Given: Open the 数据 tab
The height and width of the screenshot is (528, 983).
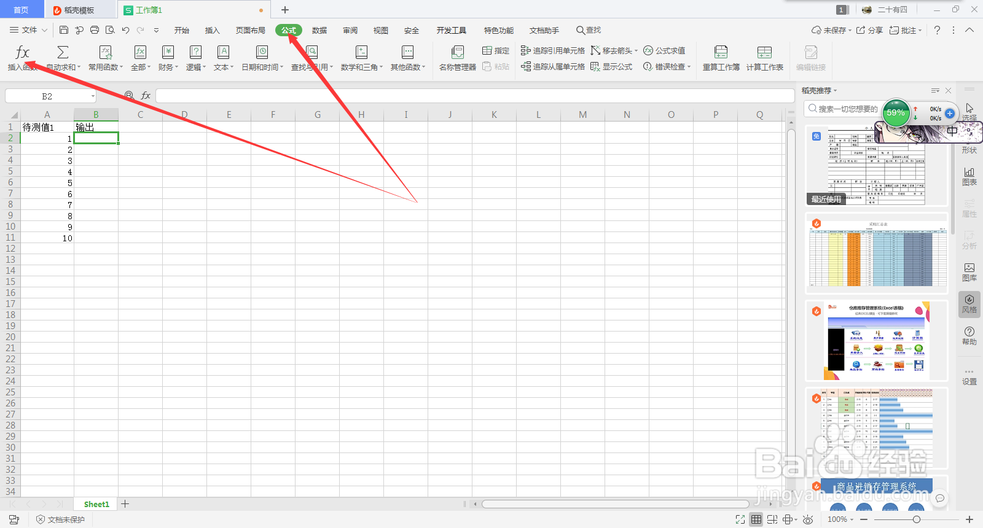Looking at the screenshot, I should tap(319, 30).
